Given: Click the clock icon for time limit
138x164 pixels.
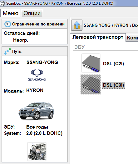Looking at the screenshot, I should 7,24.
